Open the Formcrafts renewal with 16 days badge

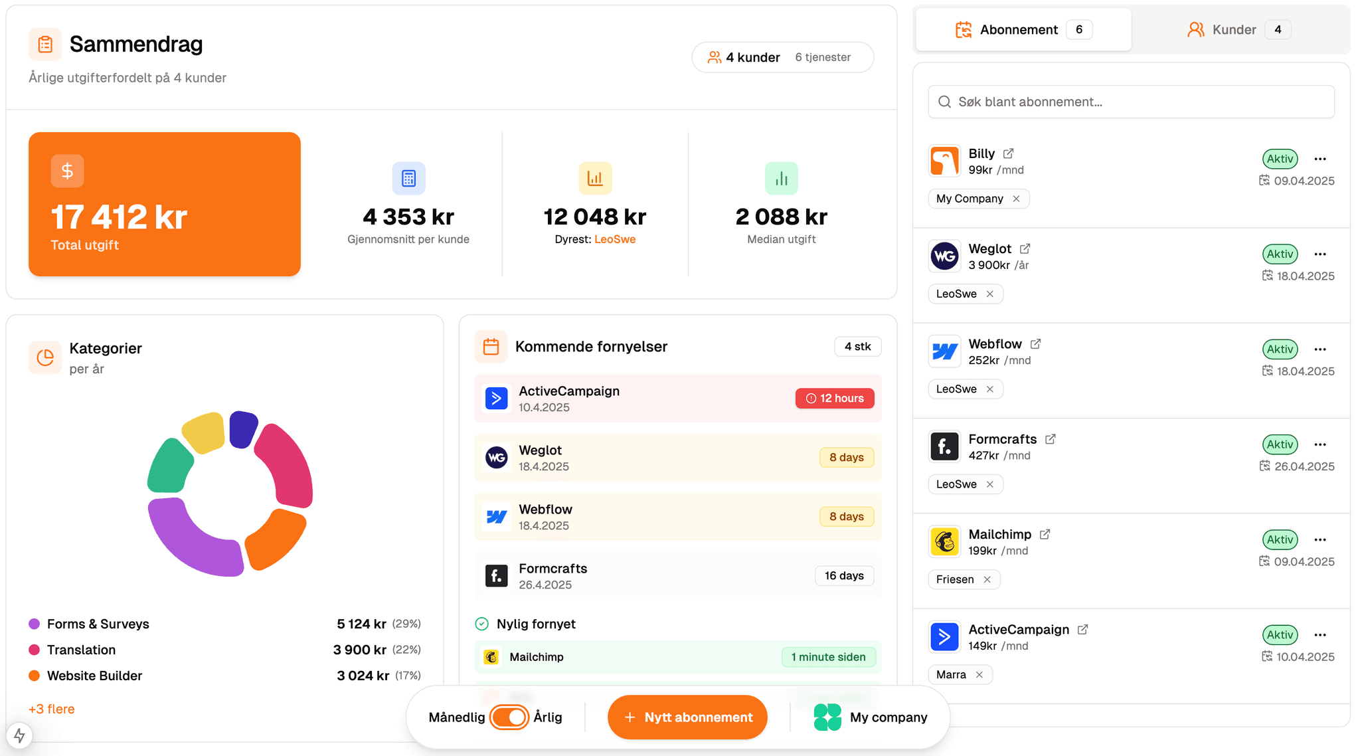click(x=678, y=576)
